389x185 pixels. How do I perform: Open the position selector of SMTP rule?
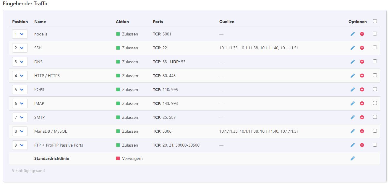pos(20,117)
